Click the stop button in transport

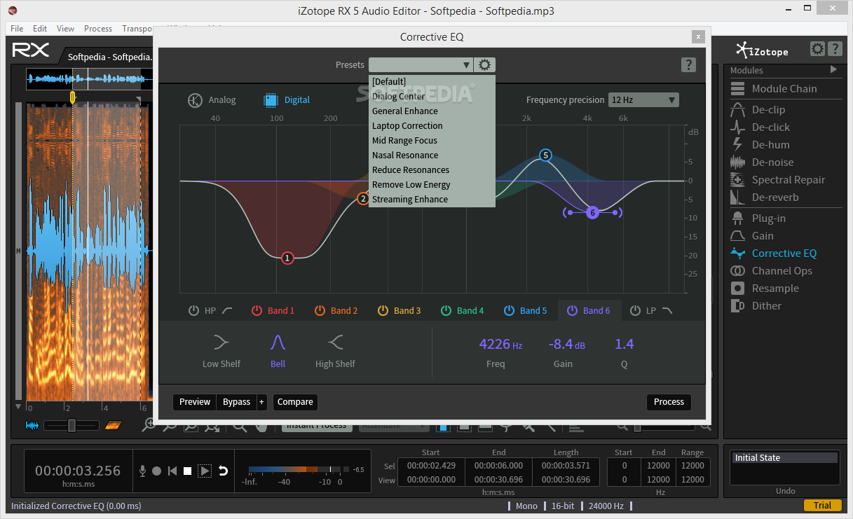(x=188, y=471)
